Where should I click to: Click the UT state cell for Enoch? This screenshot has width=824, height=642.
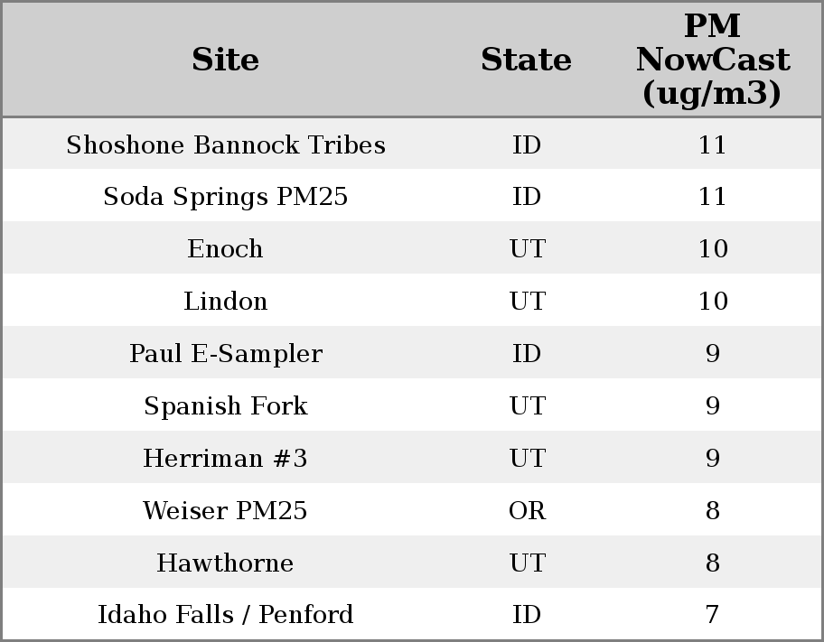point(527,249)
